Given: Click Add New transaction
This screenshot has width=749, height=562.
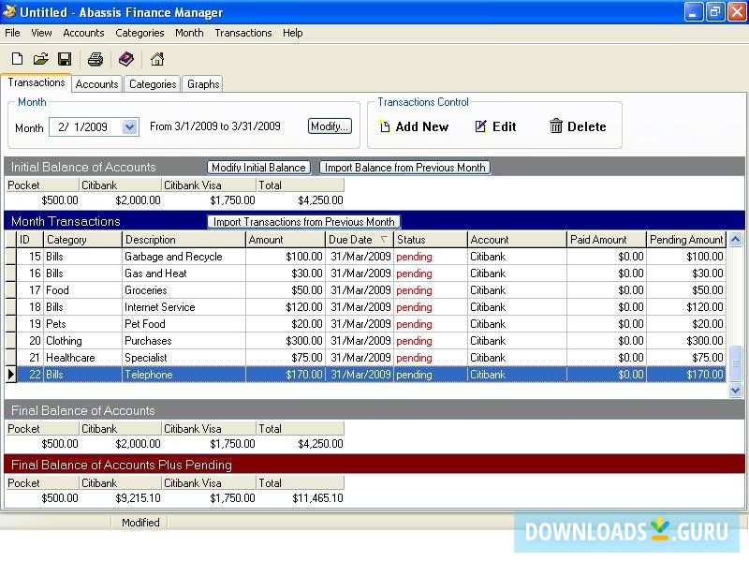Looking at the screenshot, I should point(413,126).
